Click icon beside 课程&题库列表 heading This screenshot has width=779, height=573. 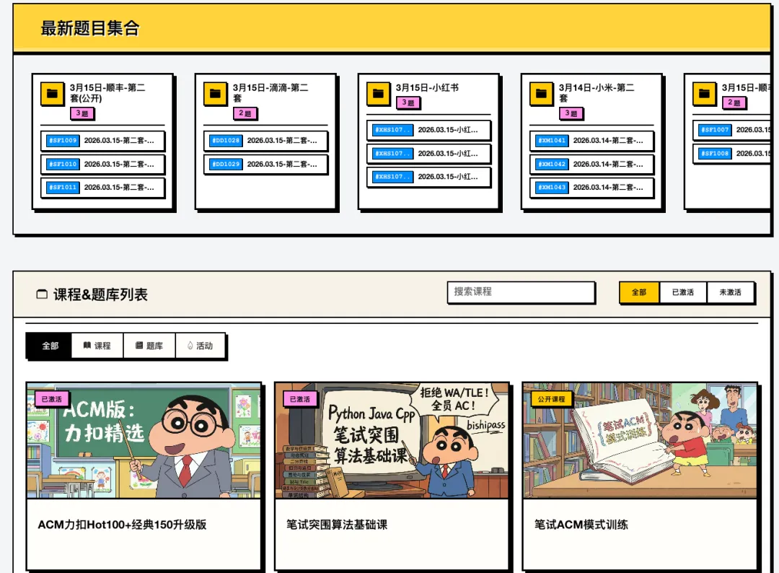[x=43, y=294]
